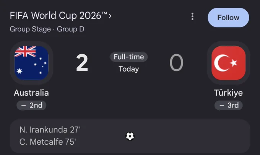Click the Türkiye flag icon

coord(229,63)
